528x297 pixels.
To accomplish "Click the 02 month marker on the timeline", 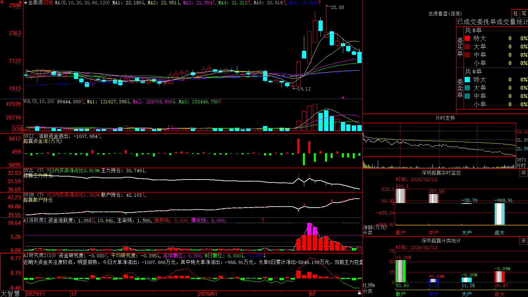I will click(x=313, y=294).
